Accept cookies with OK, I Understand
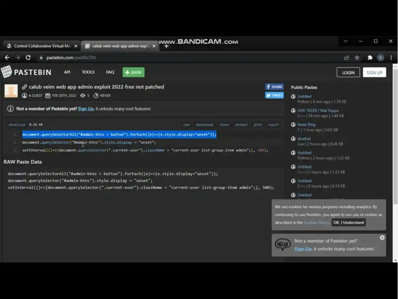 coord(349,222)
